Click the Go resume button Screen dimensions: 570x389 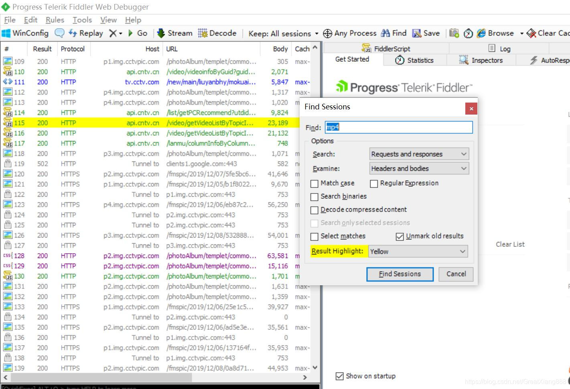pyautogui.click(x=138, y=33)
